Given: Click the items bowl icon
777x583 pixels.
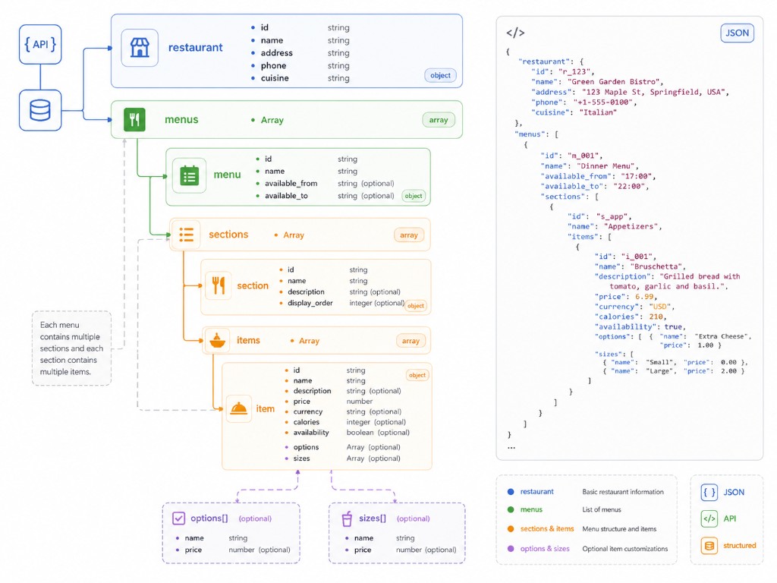Looking at the screenshot, I should [x=218, y=341].
